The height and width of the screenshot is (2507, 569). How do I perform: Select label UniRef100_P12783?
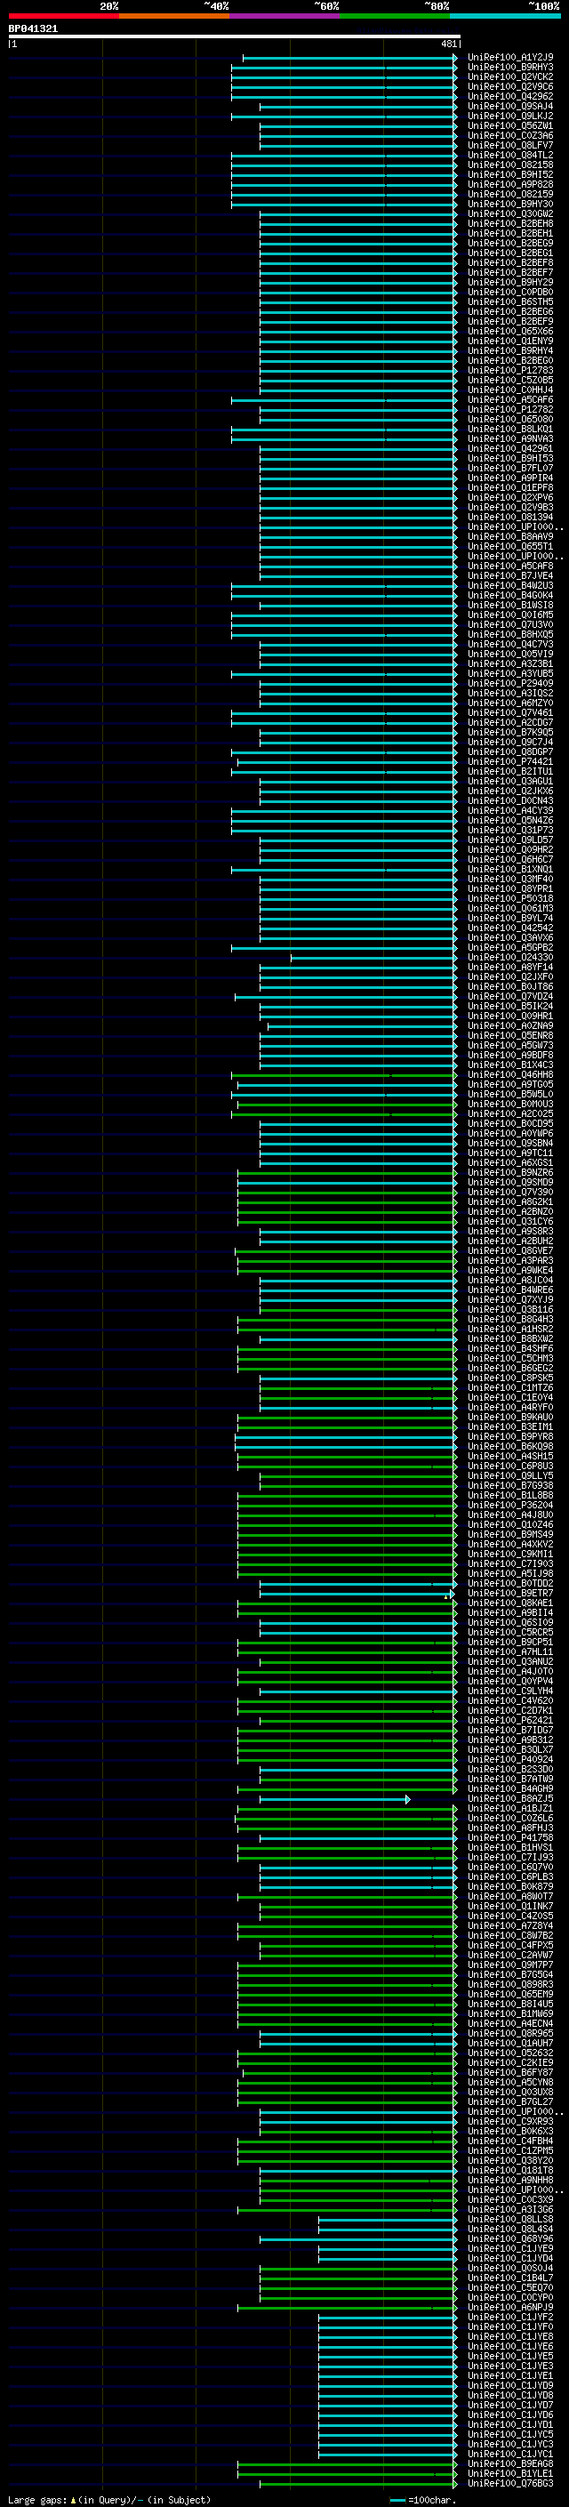(x=510, y=370)
